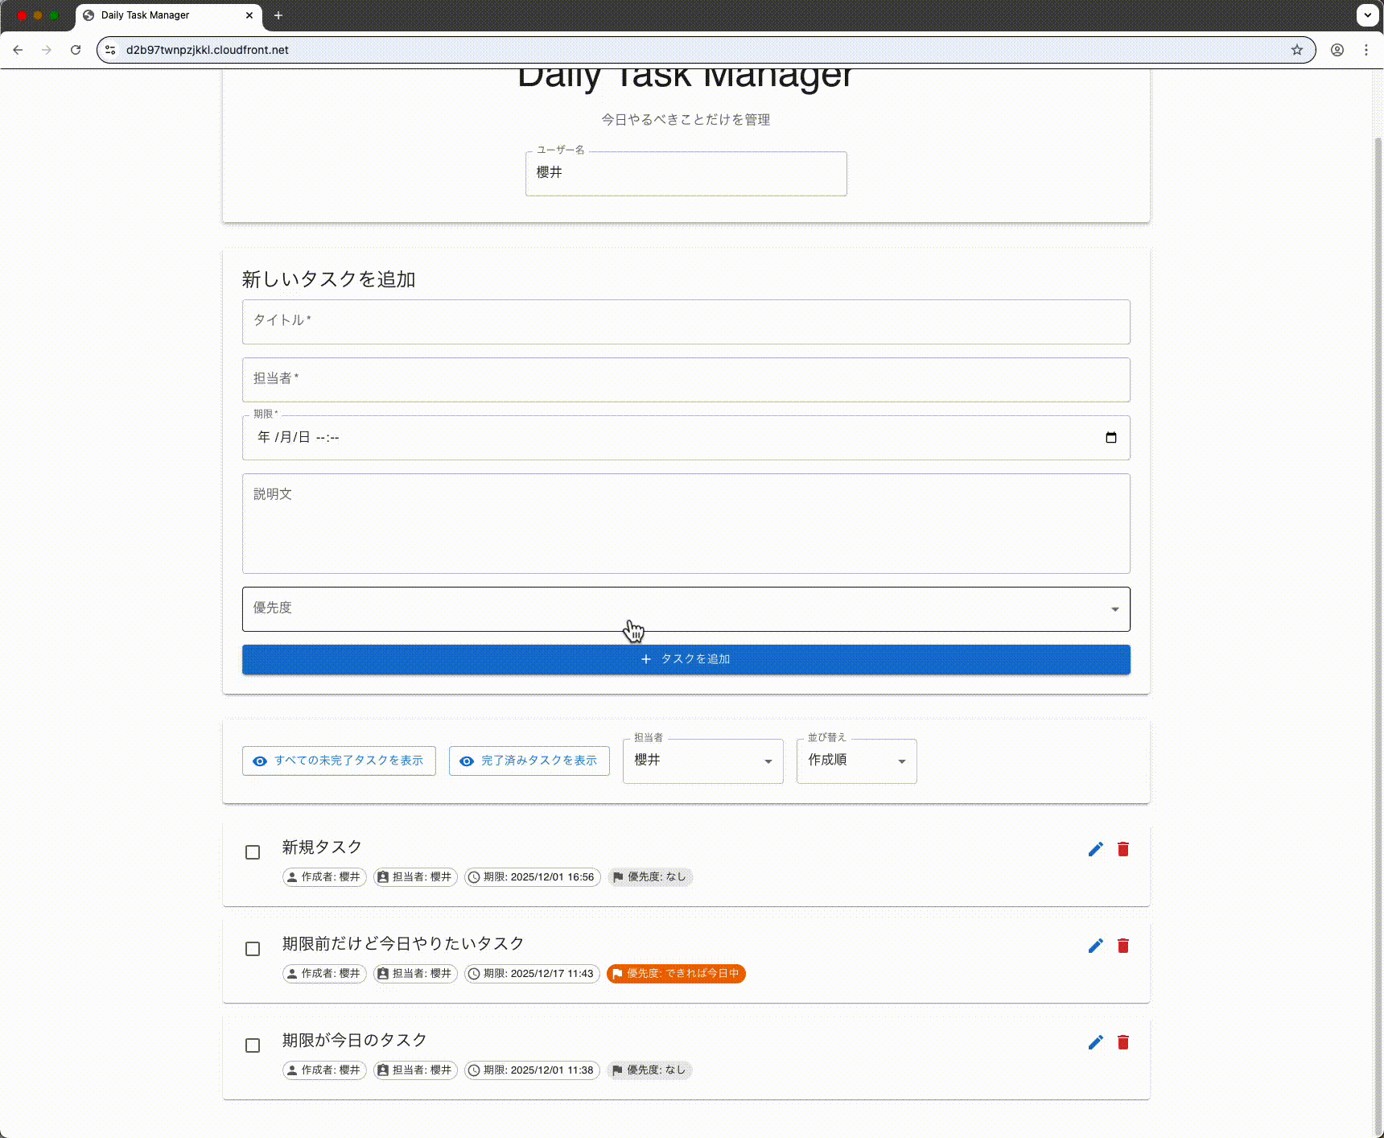
Task: Bookmark this page with star icon
Action: pyautogui.click(x=1296, y=50)
